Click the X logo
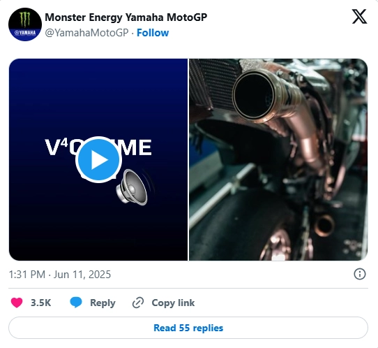Viewport: 378px width, 348px height. coord(359,17)
